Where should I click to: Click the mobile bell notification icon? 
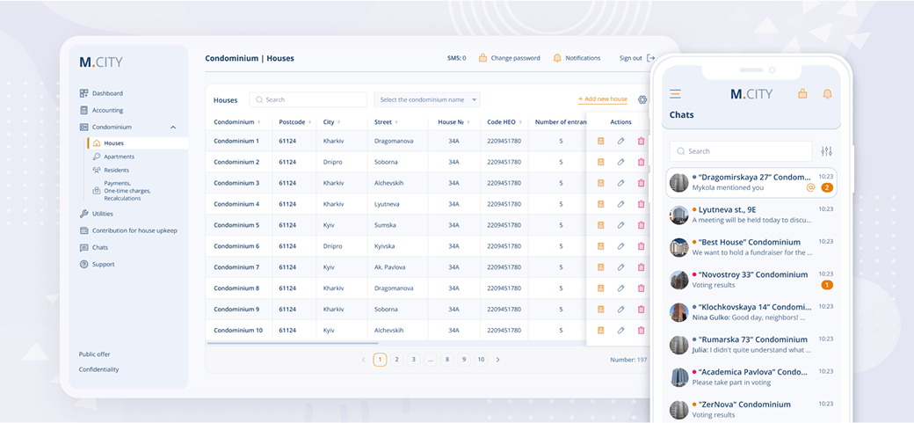[x=827, y=94]
